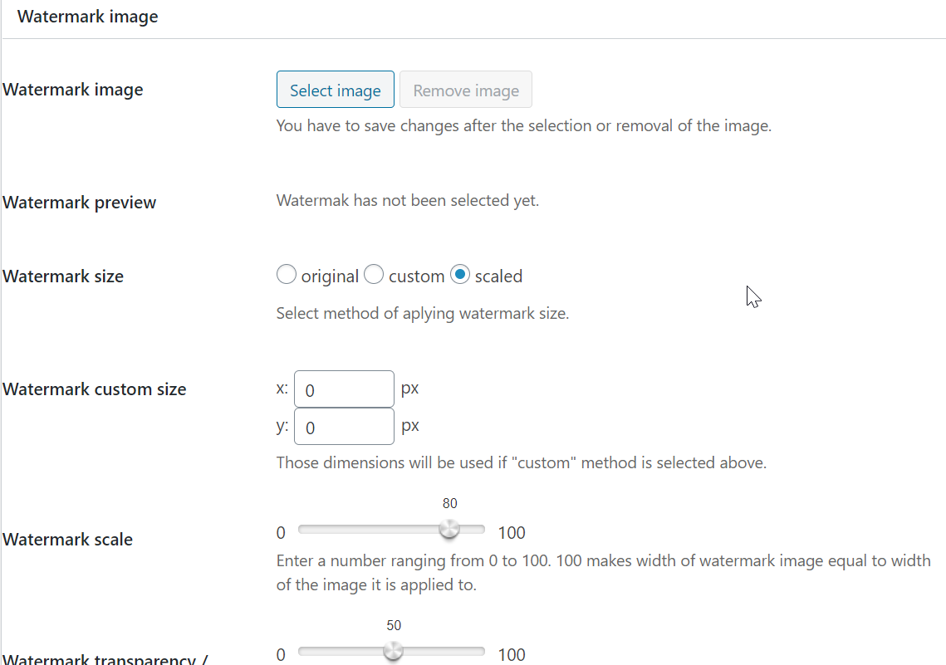This screenshot has width=946, height=665.
Task: Click the "Watermark preview" row label
Action: click(80, 203)
